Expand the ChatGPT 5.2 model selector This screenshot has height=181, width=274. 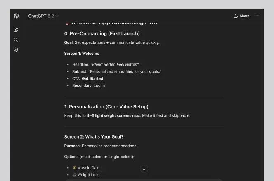click(x=43, y=16)
